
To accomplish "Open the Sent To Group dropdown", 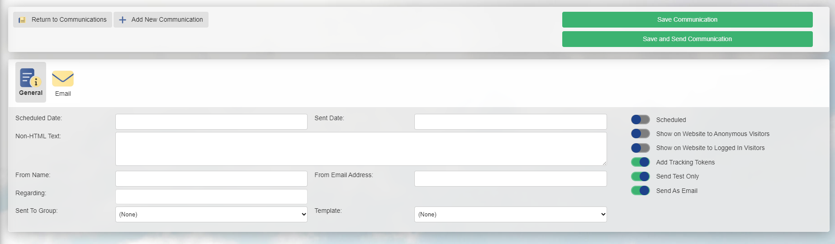I will (211, 215).
